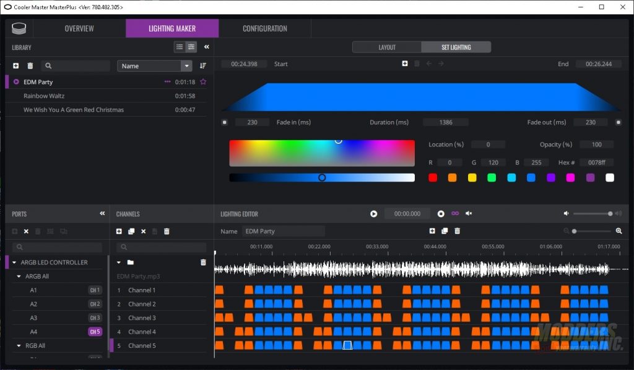Viewport: 634px width, 370px height.
Task: Toggle the fade in handle button
Action: click(x=224, y=122)
